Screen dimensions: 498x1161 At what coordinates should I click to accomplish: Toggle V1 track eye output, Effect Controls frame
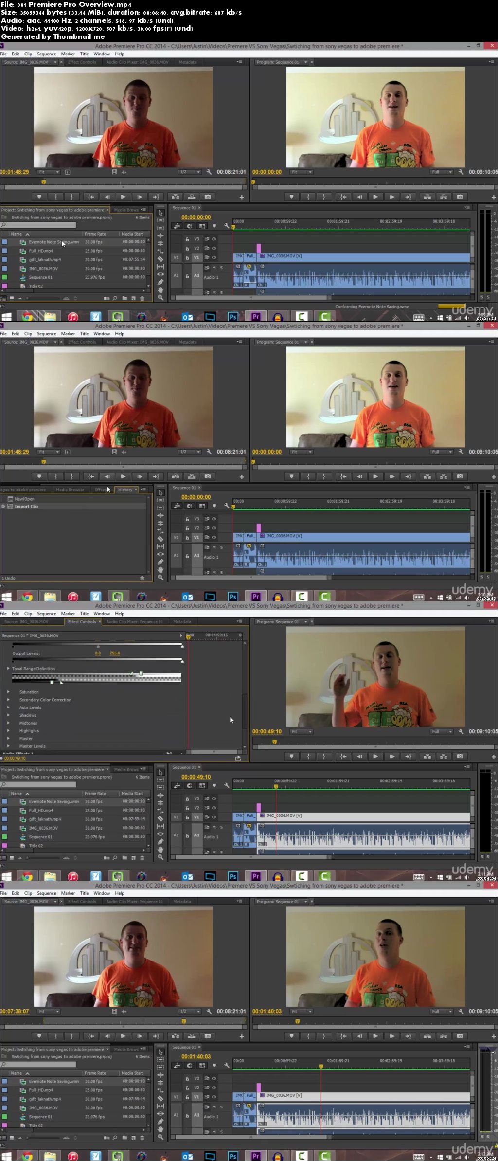click(213, 817)
